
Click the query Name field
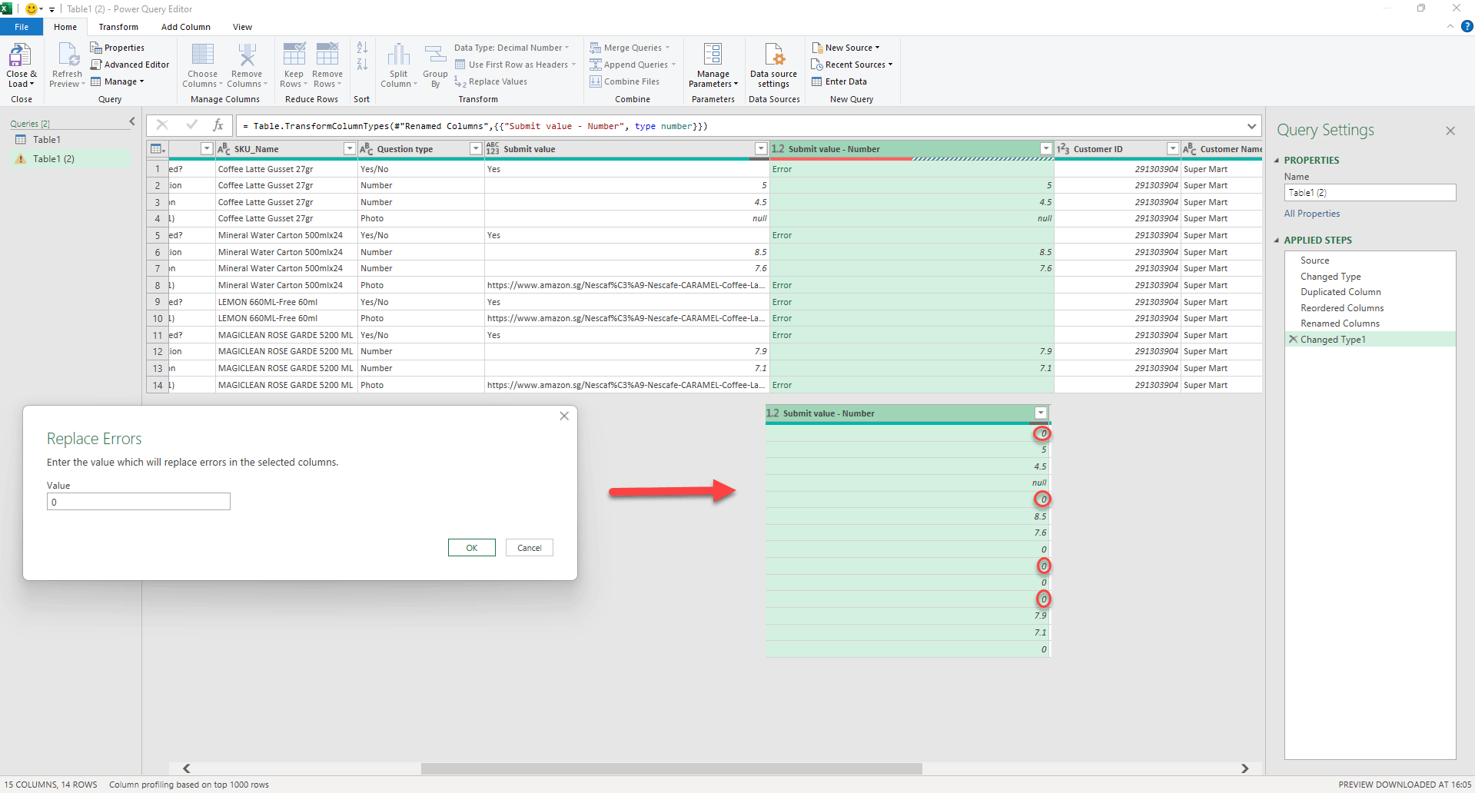point(1370,193)
